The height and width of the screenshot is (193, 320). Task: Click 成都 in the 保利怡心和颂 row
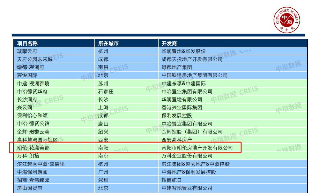click(x=103, y=116)
